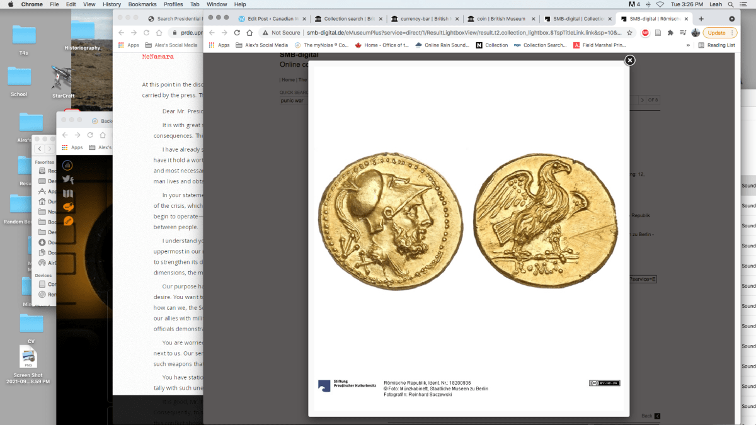This screenshot has height=425, width=756.
Task: Open the Online Rain Sounds bookmark
Action: click(442, 45)
